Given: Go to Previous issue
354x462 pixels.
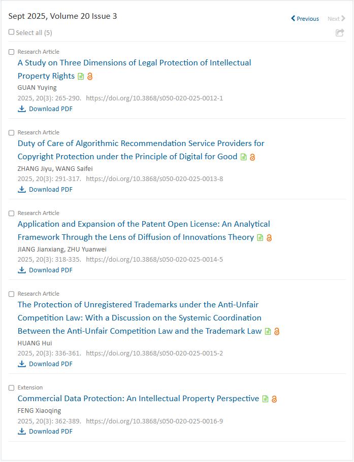Looking at the screenshot, I should coord(305,19).
